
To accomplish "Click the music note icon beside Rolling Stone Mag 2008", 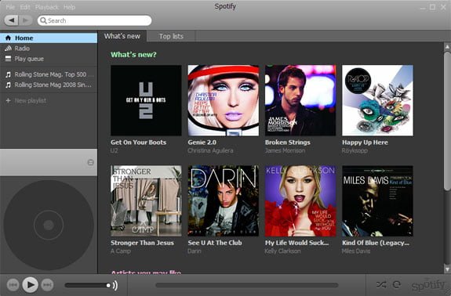I will point(9,85).
